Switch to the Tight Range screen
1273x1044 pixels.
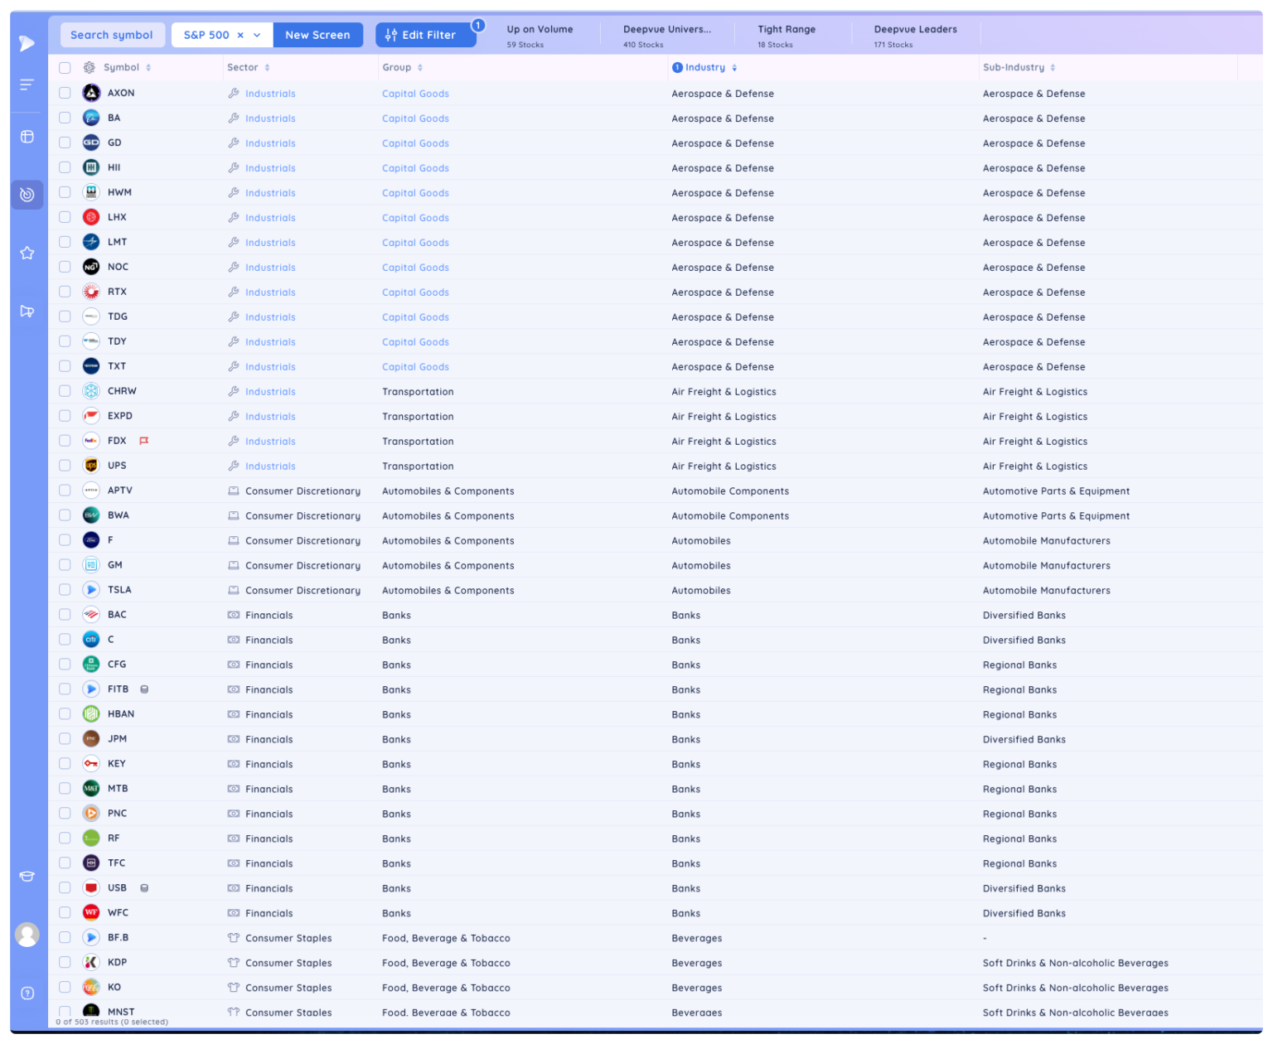[787, 35]
